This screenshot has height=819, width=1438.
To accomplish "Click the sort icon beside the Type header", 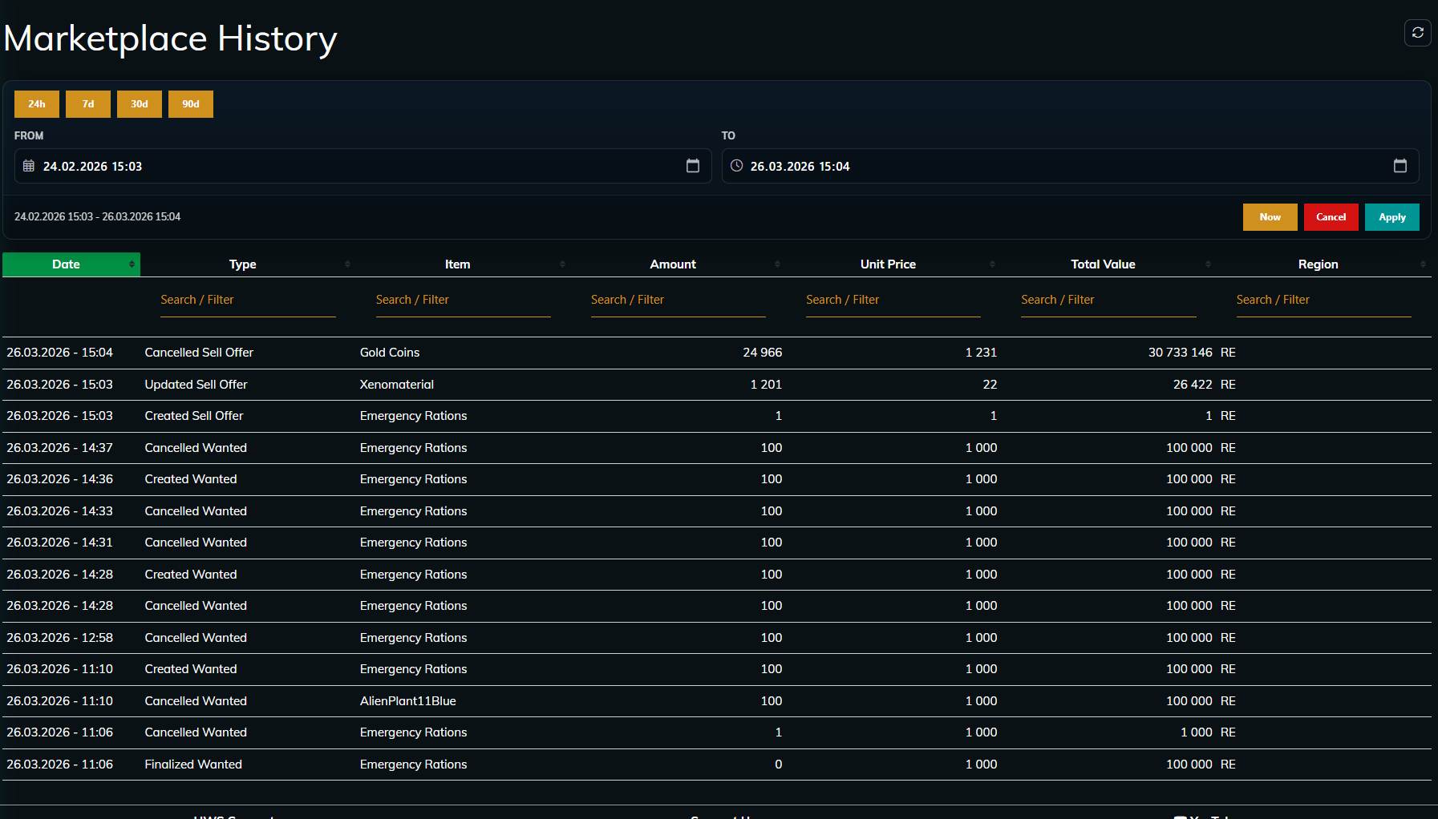I will tap(348, 264).
